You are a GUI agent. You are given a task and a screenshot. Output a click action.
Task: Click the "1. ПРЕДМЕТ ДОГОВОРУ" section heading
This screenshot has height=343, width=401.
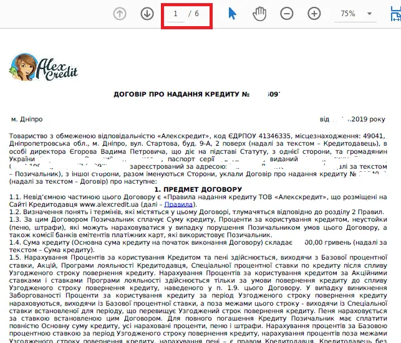(198, 189)
